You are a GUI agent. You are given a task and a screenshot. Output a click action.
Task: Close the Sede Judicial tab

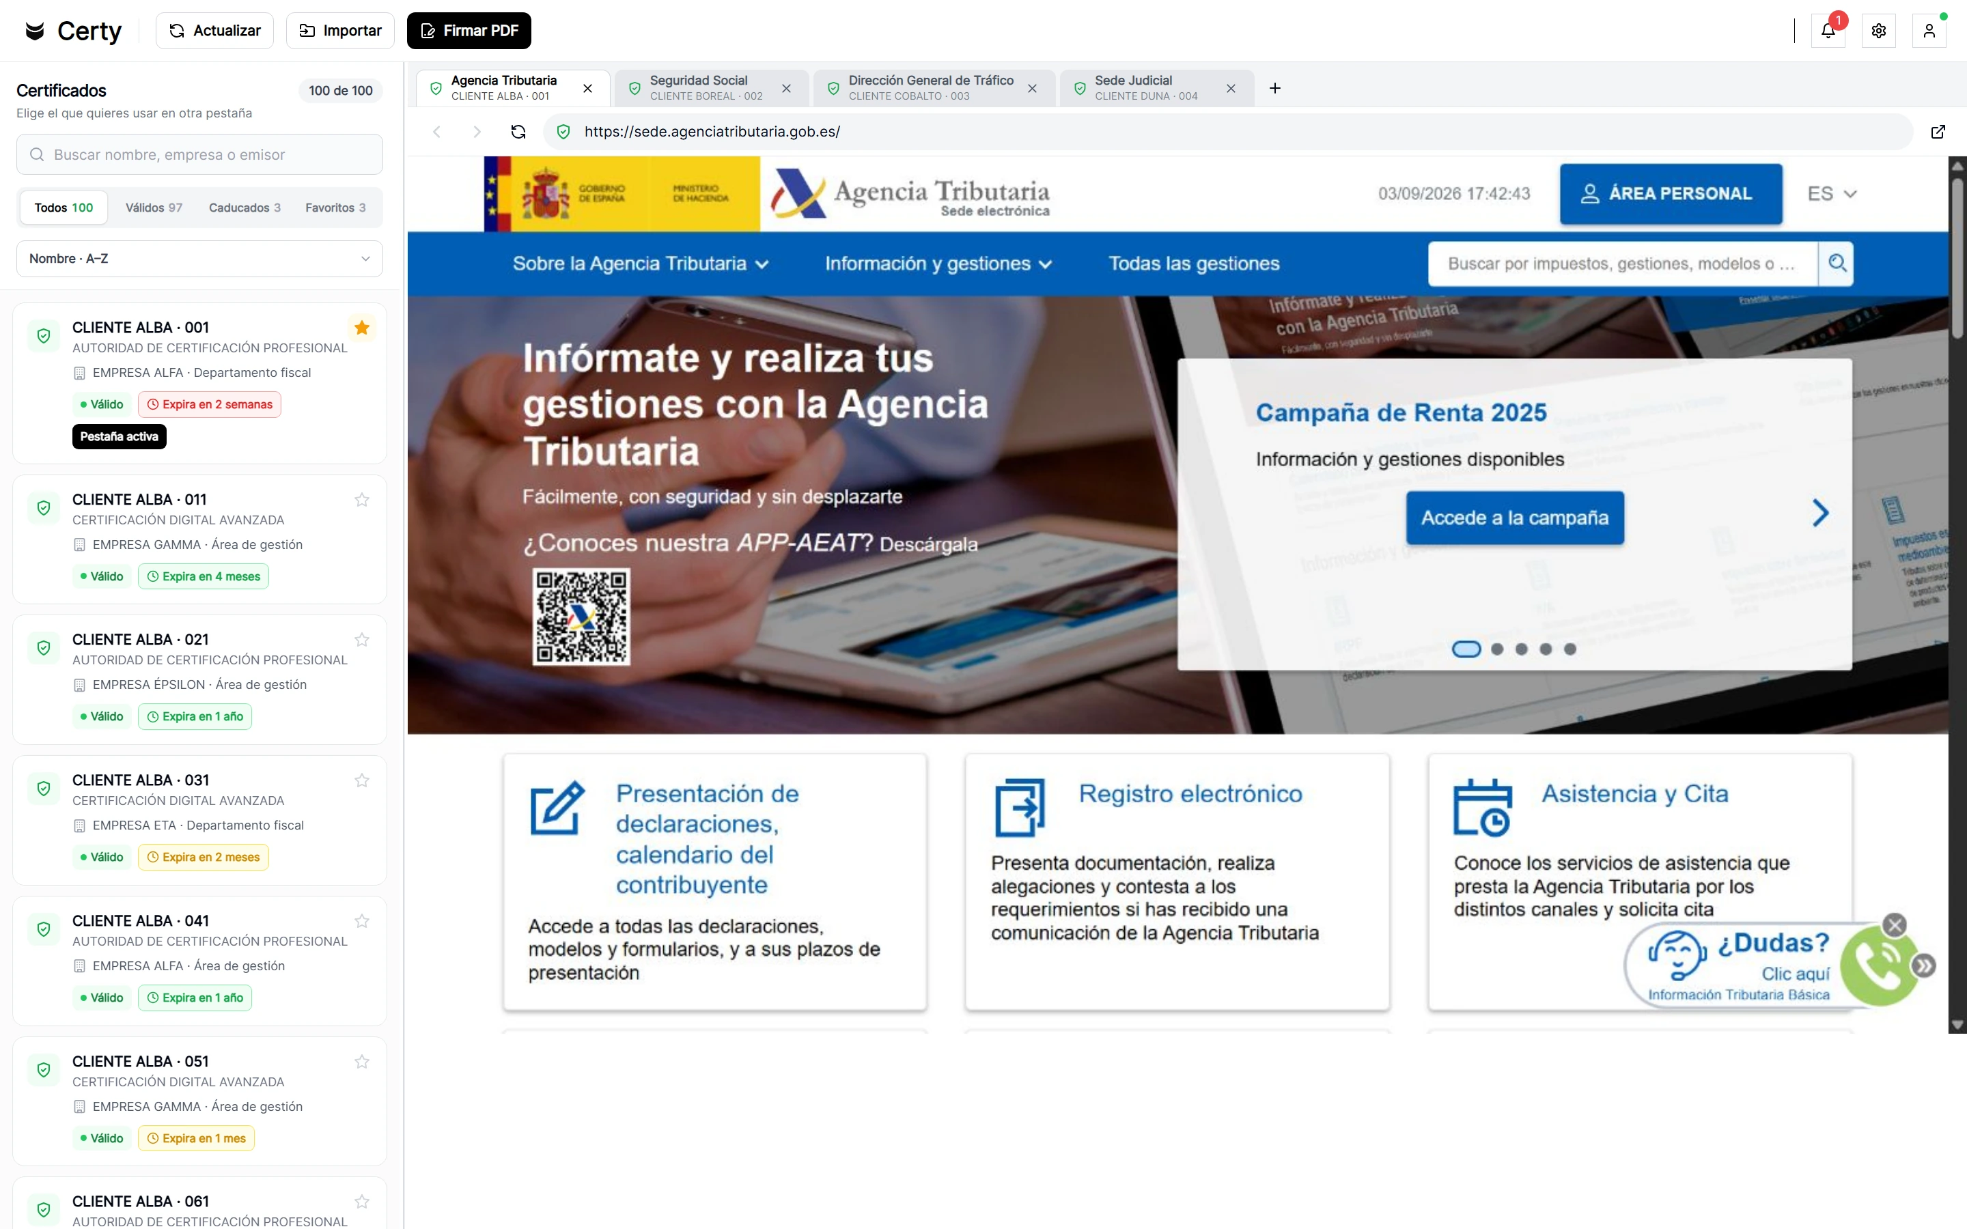(1231, 88)
